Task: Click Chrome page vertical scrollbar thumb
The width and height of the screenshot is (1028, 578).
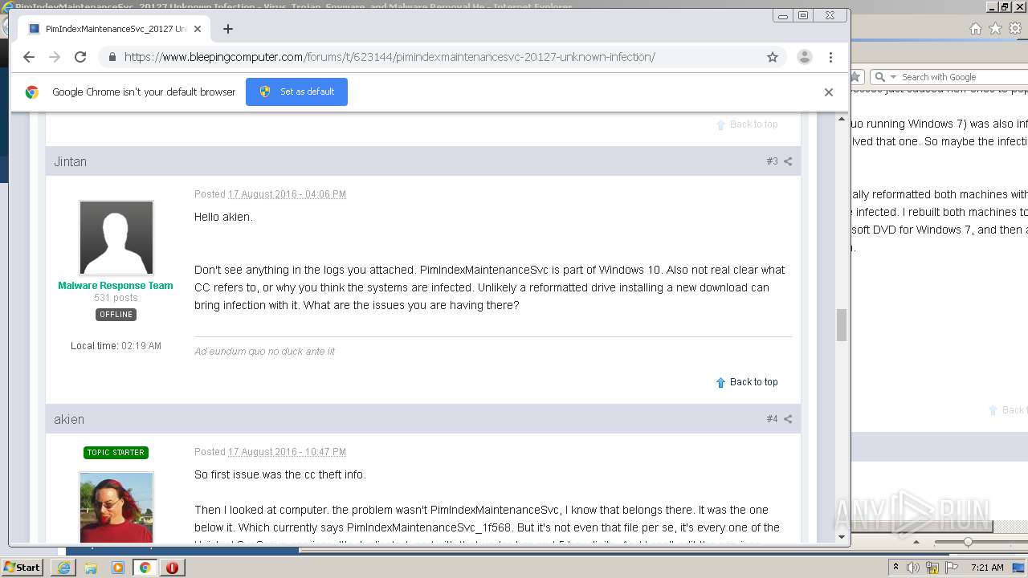Action: (842, 325)
